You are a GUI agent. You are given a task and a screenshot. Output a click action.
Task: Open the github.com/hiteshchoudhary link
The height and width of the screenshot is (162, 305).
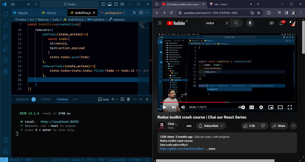182,149
